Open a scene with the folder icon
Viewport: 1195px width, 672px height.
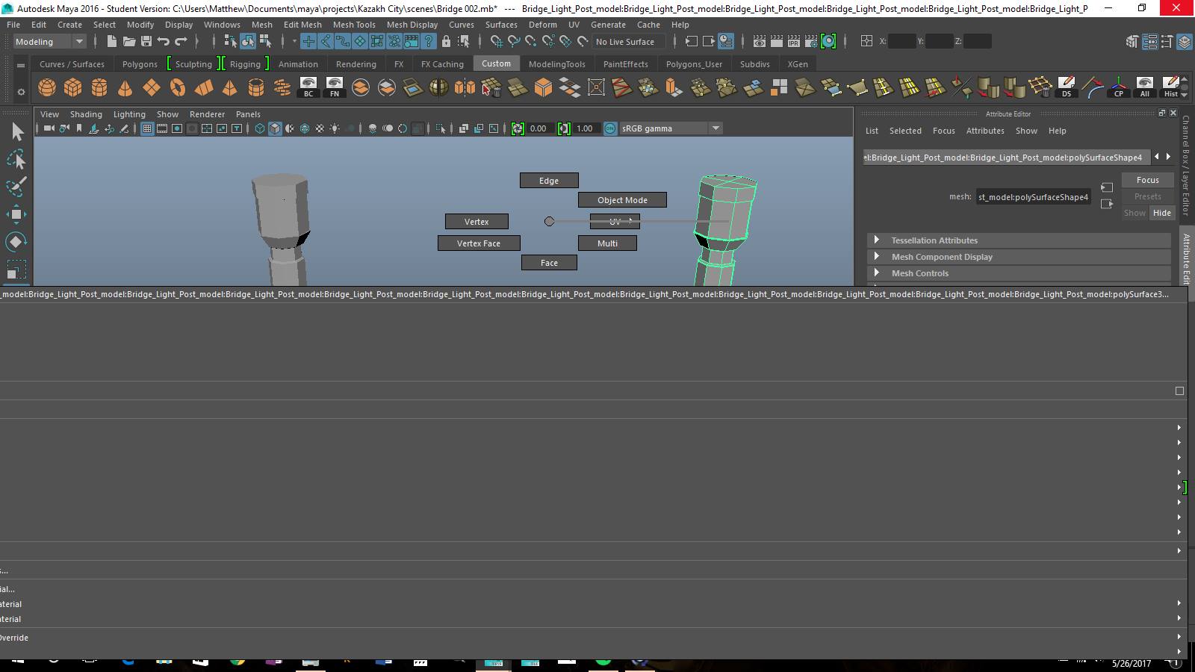pos(129,42)
